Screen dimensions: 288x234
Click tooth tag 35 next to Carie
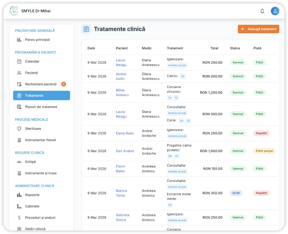188,120
